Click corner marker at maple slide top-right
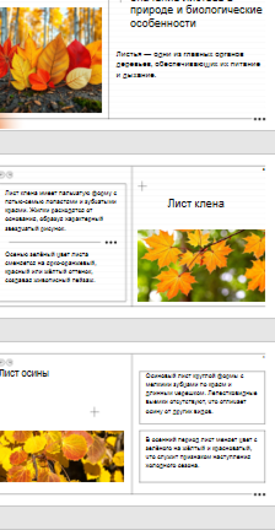275x530 pixels. pos(264,170)
